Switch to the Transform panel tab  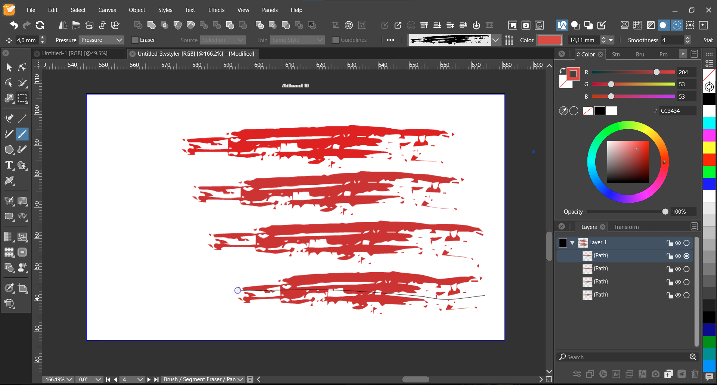626,227
